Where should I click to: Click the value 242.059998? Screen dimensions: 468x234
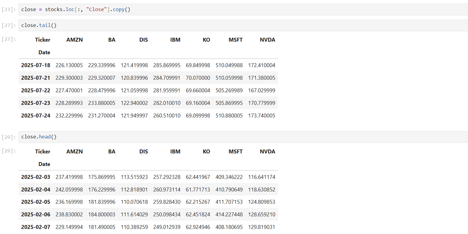tap(69, 189)
